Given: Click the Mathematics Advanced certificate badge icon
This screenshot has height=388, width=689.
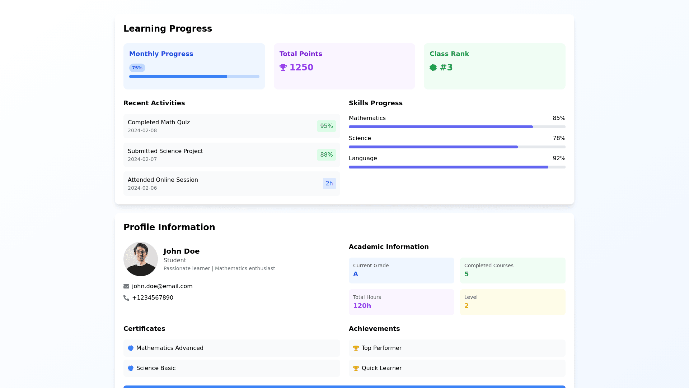Looking at the screenshot, I should point(131,348).
